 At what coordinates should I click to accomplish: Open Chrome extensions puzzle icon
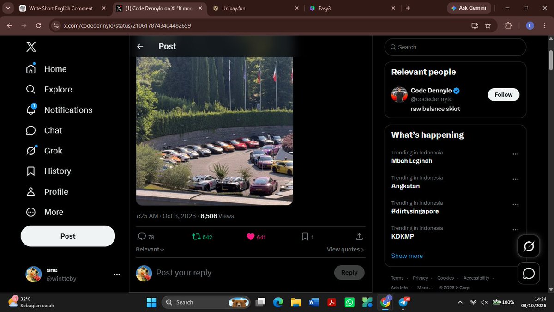[508, 25]
